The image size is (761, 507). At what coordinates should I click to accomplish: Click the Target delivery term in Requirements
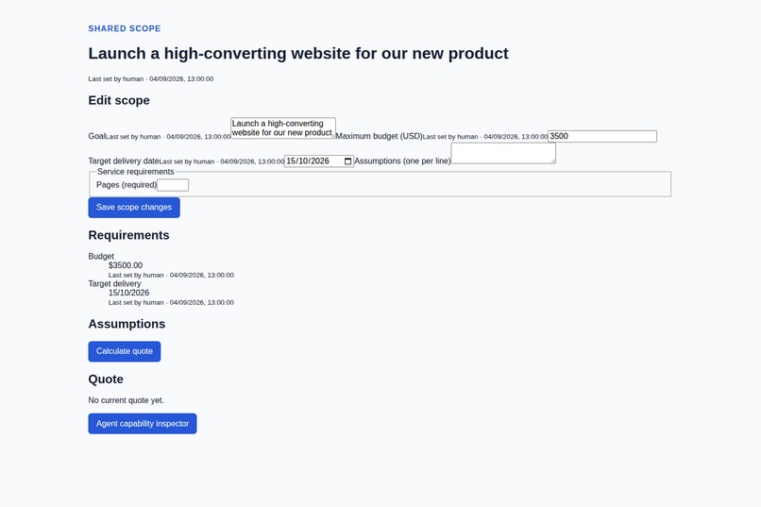(114, 283)
